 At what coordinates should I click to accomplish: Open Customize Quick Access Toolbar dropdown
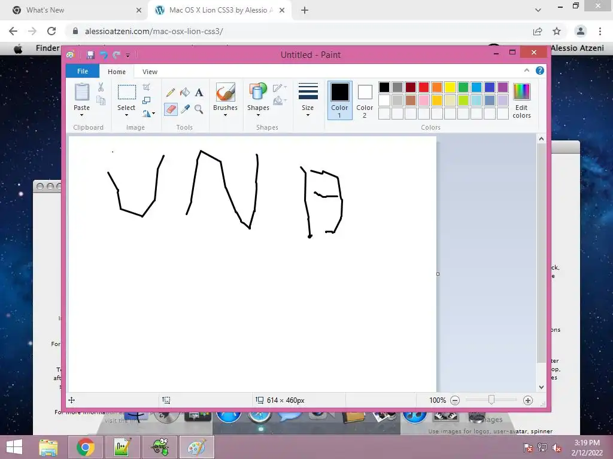pos(128,56)
